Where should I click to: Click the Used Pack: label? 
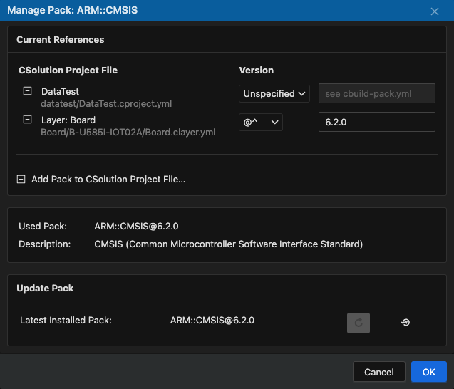coord(43,226)
